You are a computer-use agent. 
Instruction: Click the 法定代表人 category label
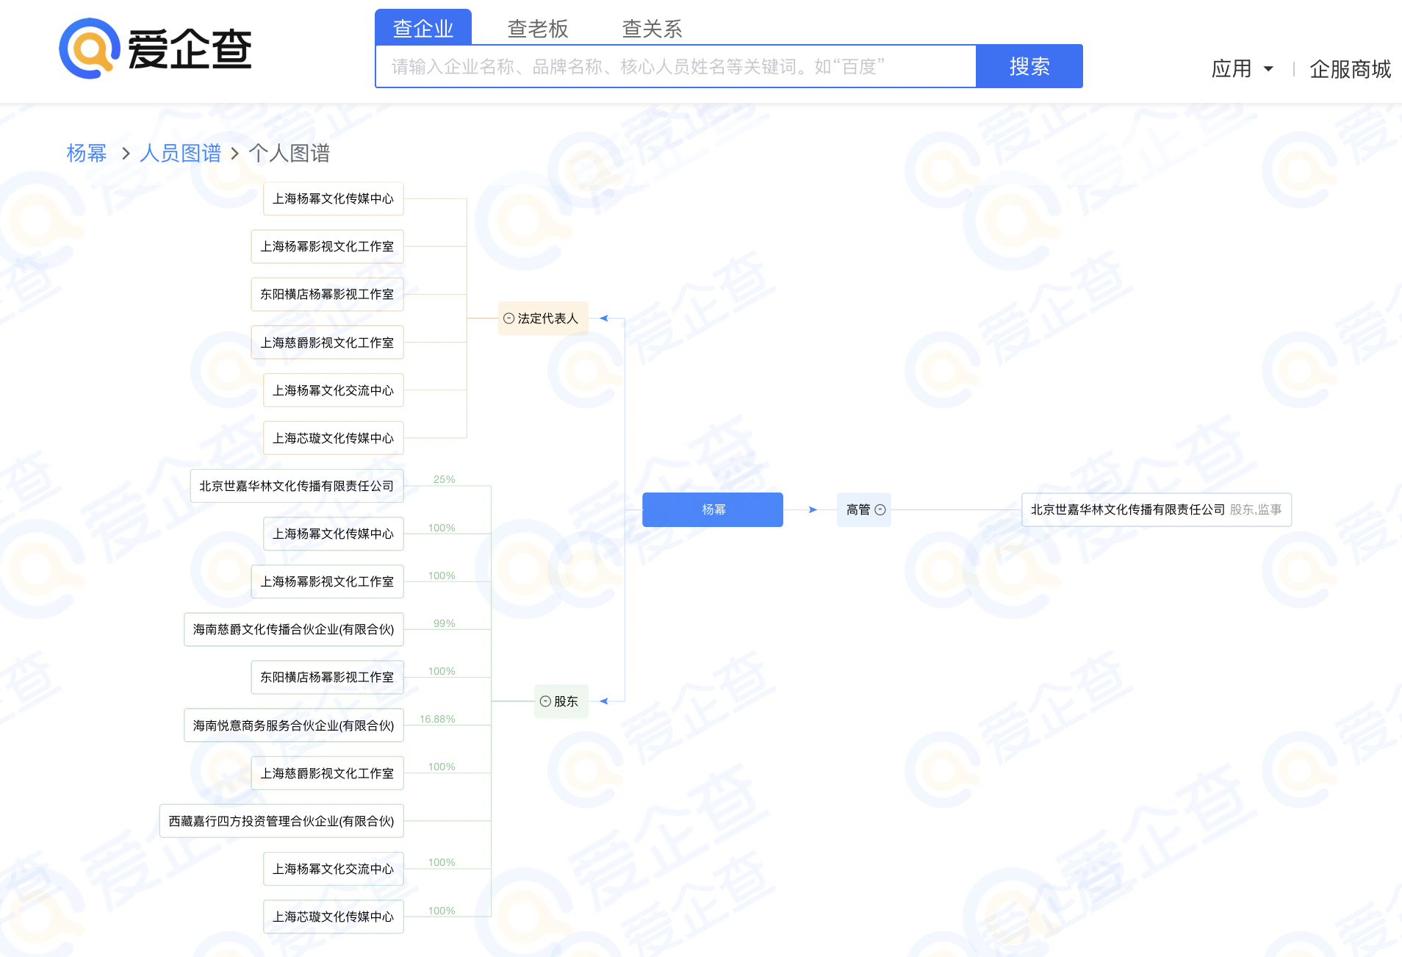[548, 318]
